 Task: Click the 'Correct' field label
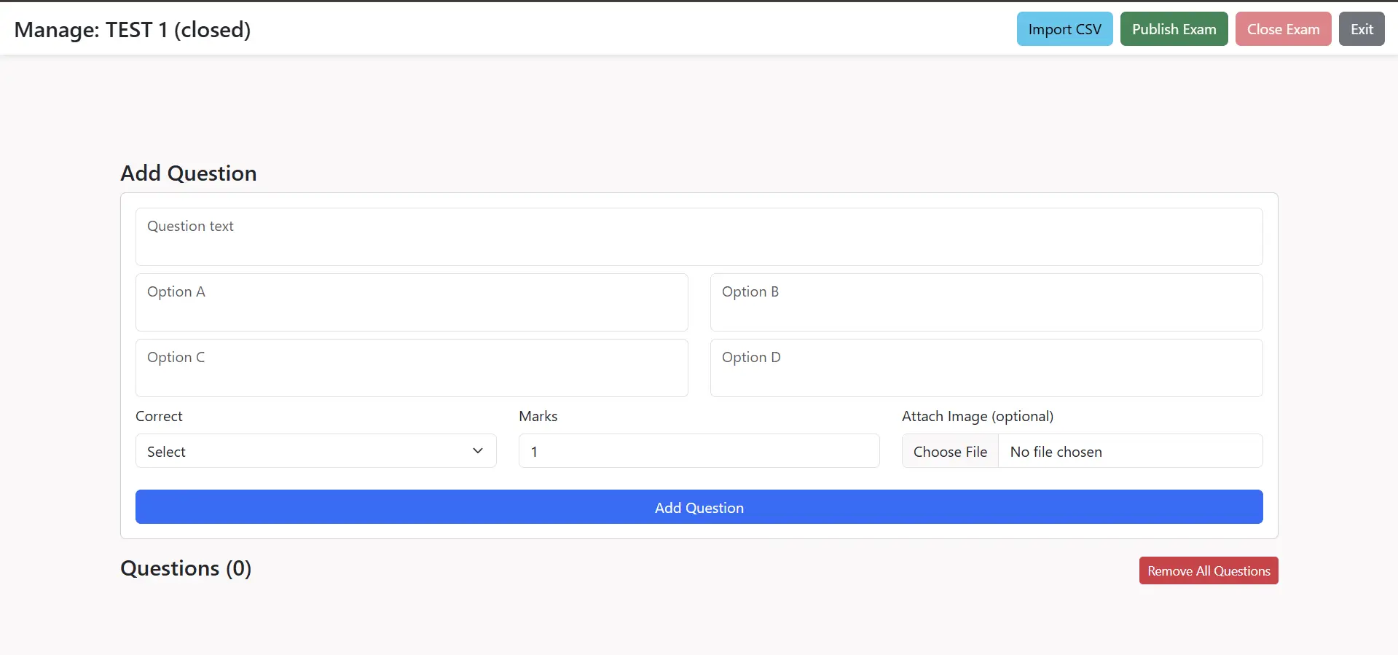(159, 416)
